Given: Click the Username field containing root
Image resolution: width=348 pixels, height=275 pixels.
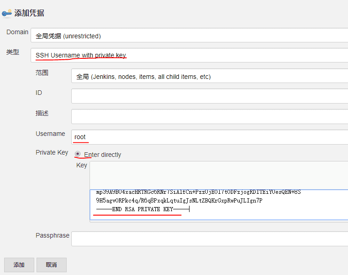Looking at the screenshot, I should (x=210, y=137).
